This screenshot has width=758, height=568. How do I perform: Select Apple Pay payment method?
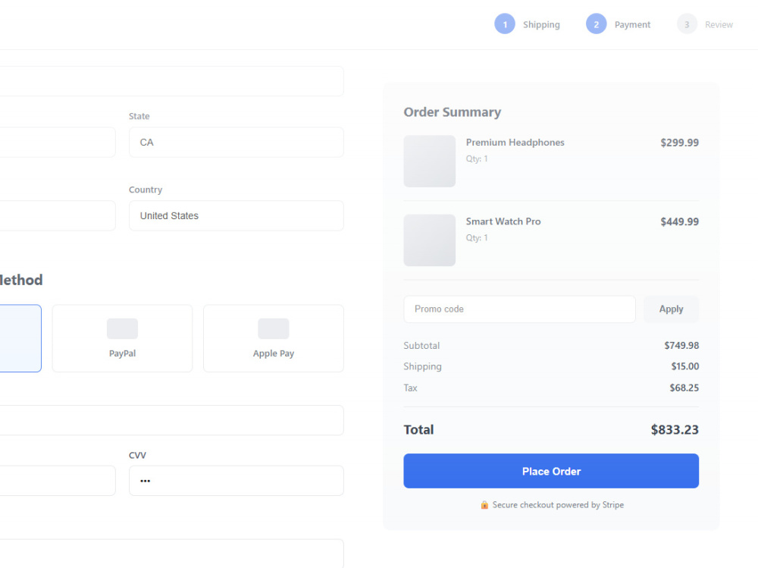pos(274,338)
